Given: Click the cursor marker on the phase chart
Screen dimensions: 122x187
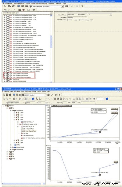Looking at the screenshot, I should click(100, 175).
